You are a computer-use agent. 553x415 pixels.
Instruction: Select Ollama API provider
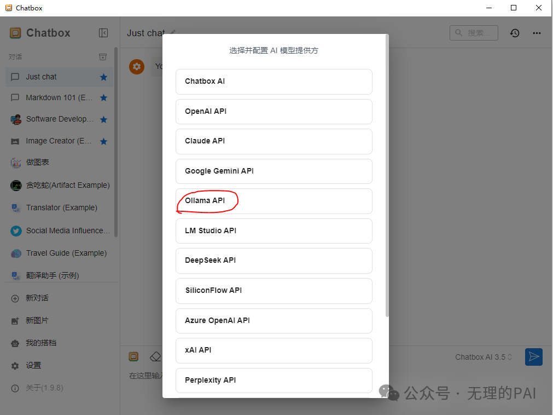pos(273,201)
